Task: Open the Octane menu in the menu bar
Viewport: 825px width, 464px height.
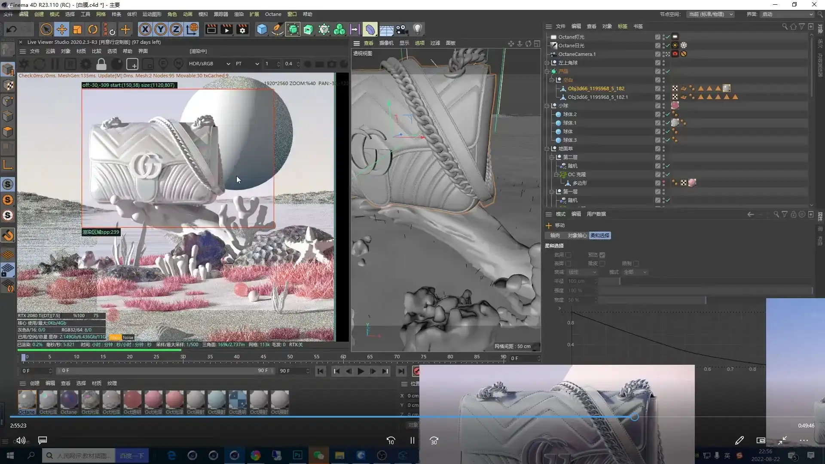Action: [273, 14]
